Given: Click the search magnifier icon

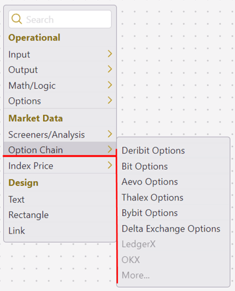Looking at the screenshot, I should click(17, 19).
